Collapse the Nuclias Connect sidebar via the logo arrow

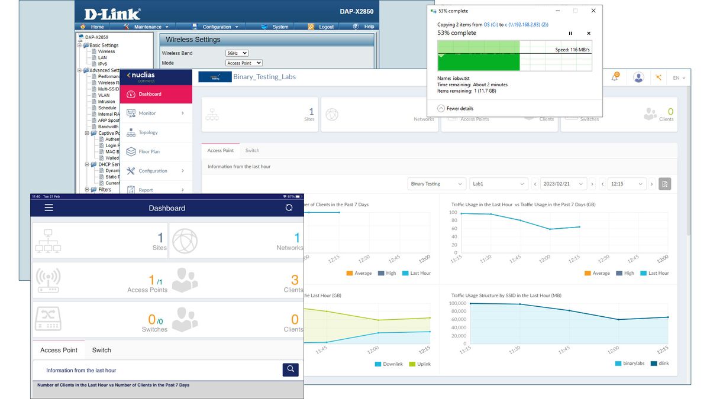pos(129,76)
